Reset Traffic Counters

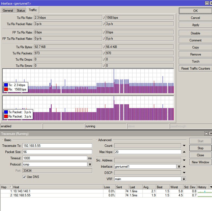(x=195, y=69)
